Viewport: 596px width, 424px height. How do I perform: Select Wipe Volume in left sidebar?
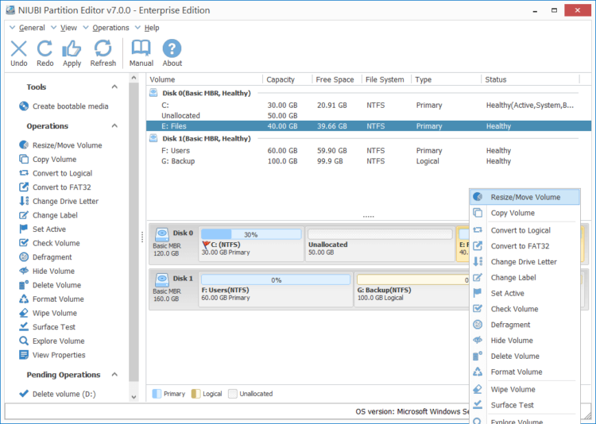(x=48, y=313)
